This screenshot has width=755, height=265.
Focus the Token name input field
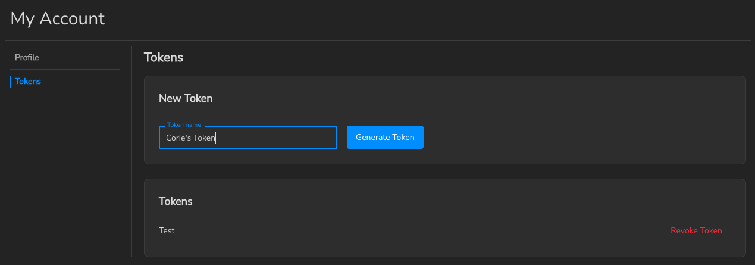coord(274,138)
